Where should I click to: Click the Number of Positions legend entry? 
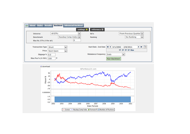point(106,110)
